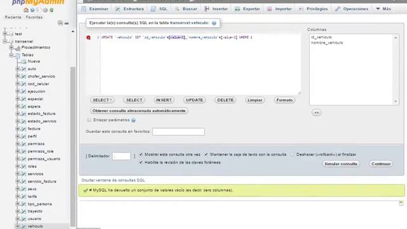Click the Delimitador input field
Screen dimensions: 407x229
click(x=121, y=156)
